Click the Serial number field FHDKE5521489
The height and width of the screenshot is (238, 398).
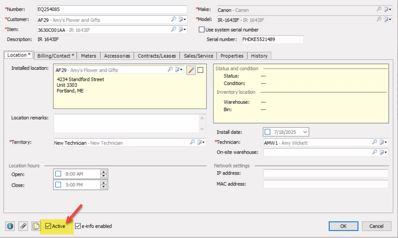(x=273, y=39)
